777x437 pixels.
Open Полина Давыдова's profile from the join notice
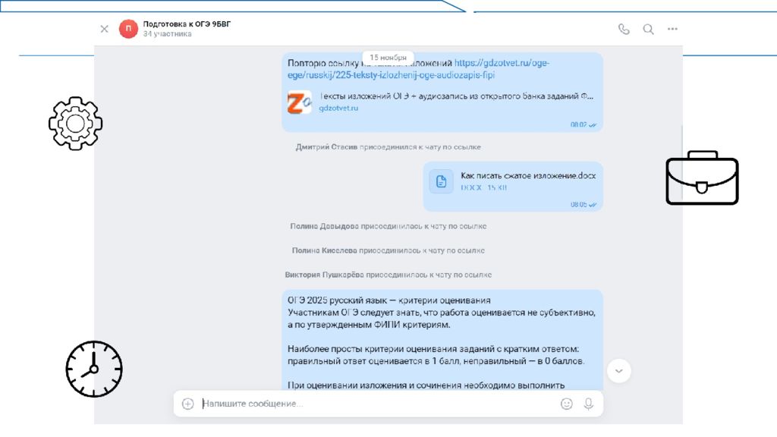click(324, 226)
